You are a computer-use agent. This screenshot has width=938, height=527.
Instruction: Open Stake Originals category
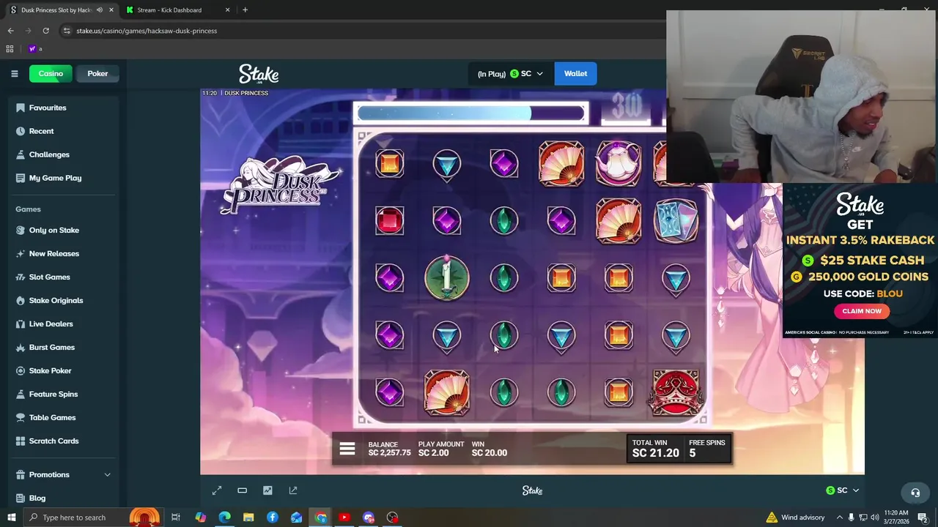[x=56, y=300]
